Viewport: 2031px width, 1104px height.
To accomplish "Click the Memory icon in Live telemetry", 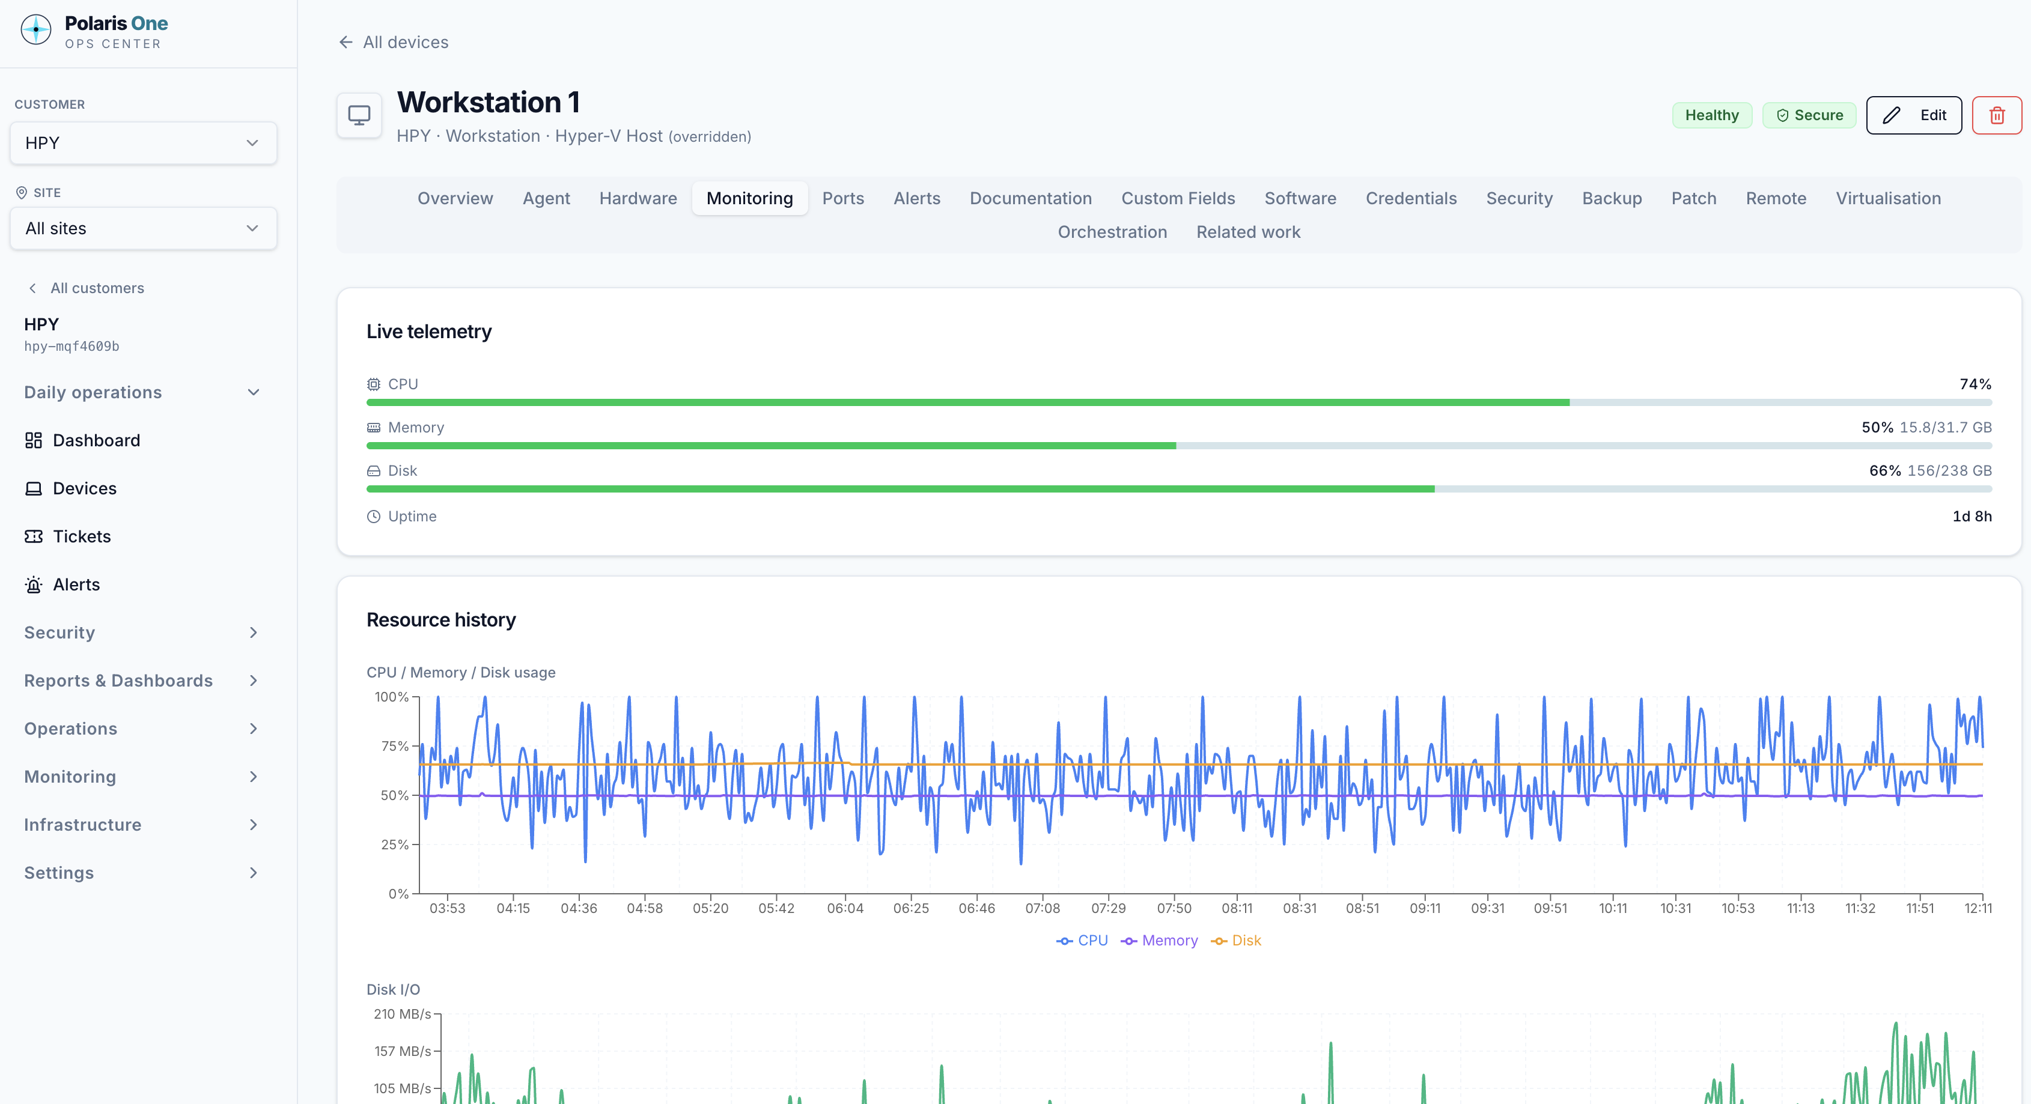I will [x=374, y=428].
